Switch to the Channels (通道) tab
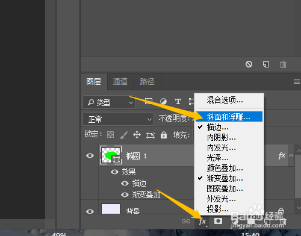 pos(120,82)
